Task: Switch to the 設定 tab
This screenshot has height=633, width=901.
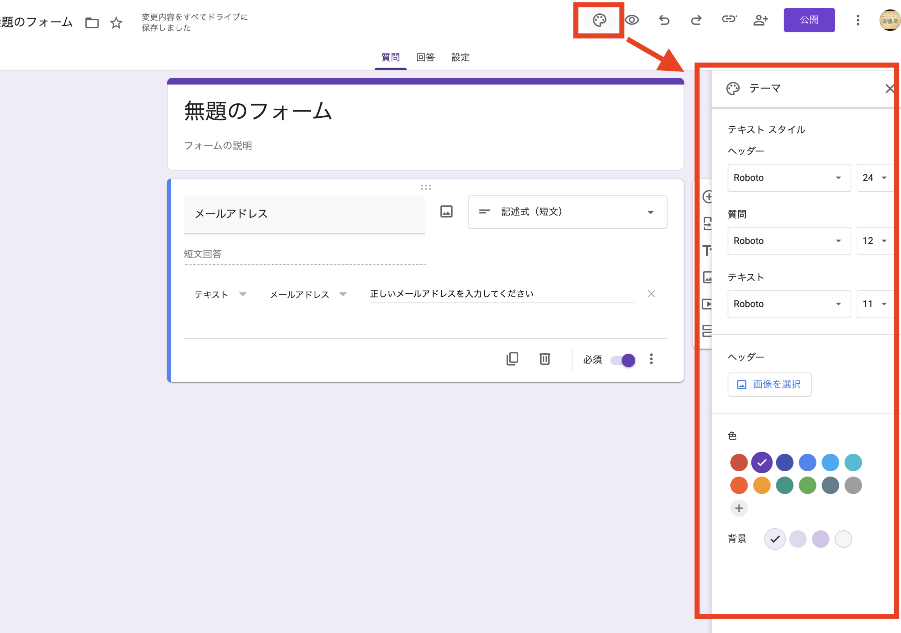Action: (x=460, y=58)
